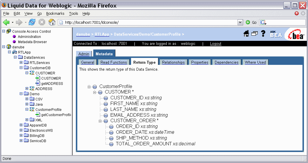
Task: Open the URL address bar dropdown
Action: point(240,22)
